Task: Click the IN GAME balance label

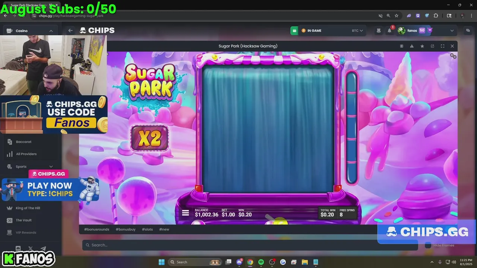Action: pos(314,31)
